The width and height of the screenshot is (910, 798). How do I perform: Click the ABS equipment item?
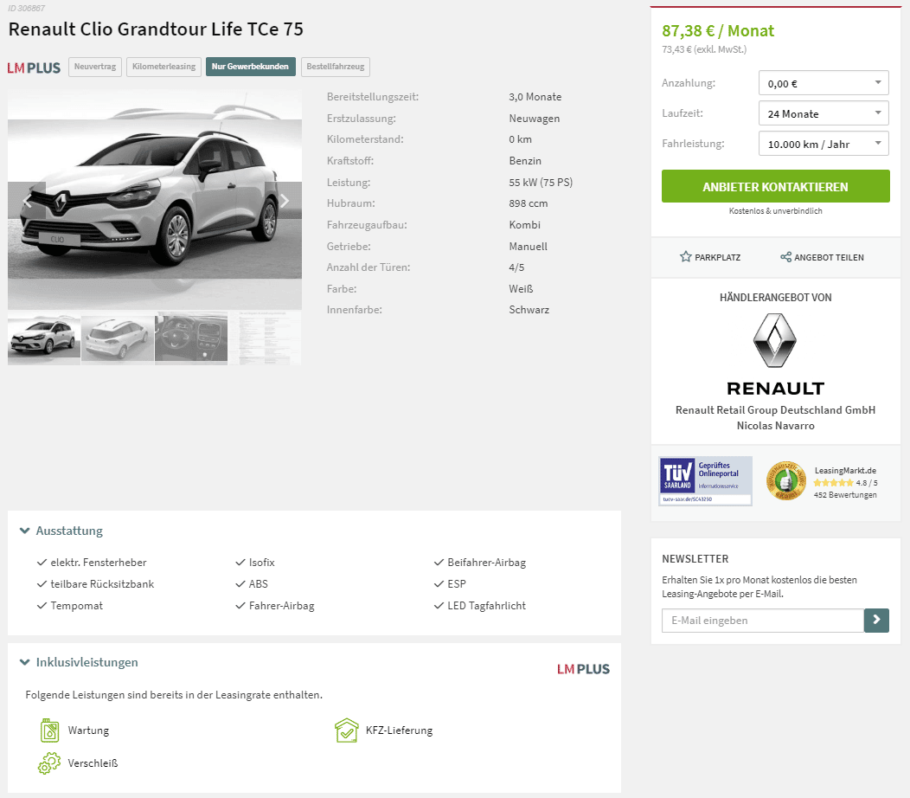click(x=259, y=583)
